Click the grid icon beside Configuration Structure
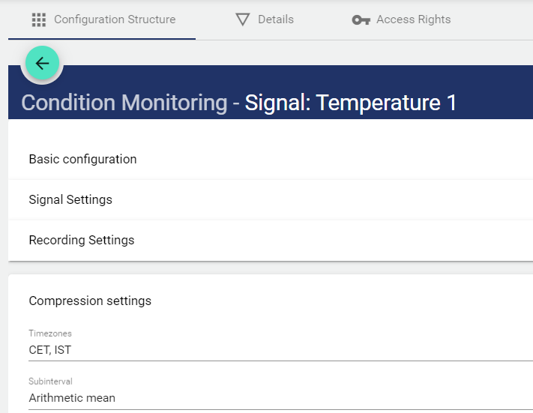This screenshot has height=413, width=533. pos(39,20)
